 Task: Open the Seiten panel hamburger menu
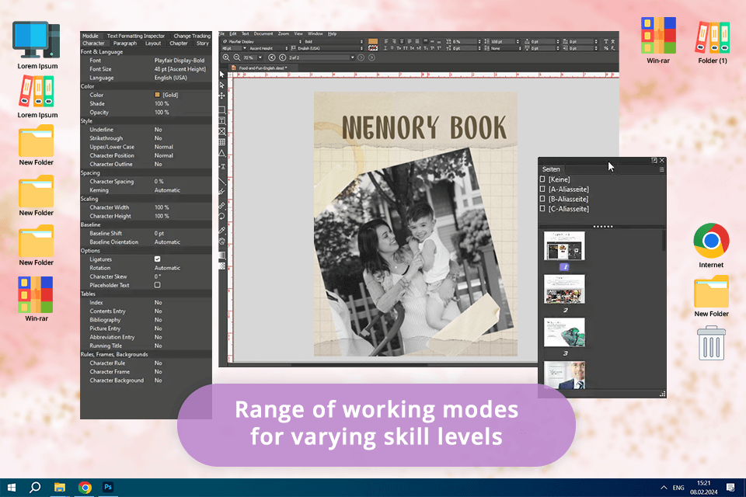point(661,169)
